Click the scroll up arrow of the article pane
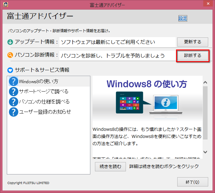The image size is (215, 193). coord(205,82)
